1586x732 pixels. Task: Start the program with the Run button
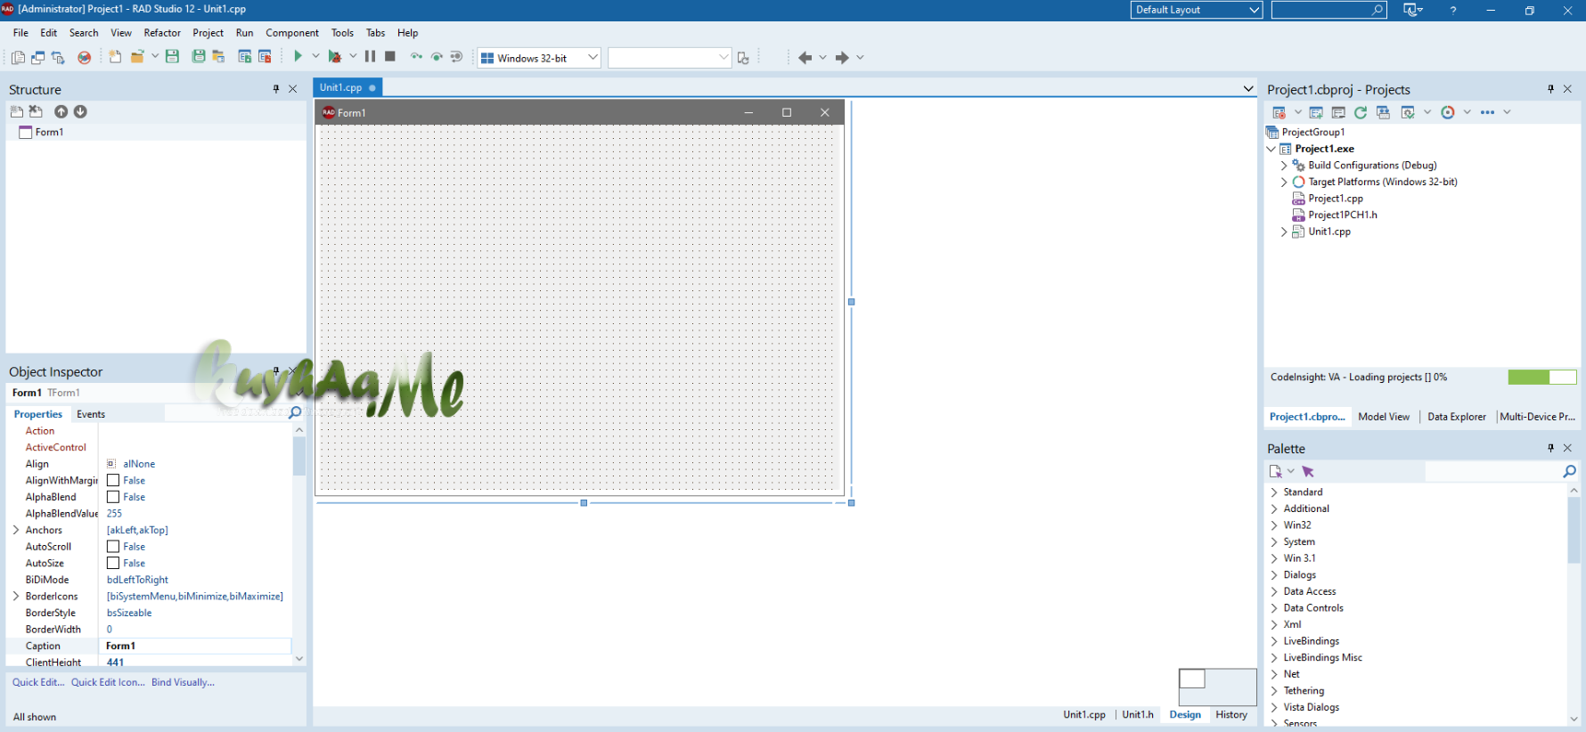[x=298, y=56]
